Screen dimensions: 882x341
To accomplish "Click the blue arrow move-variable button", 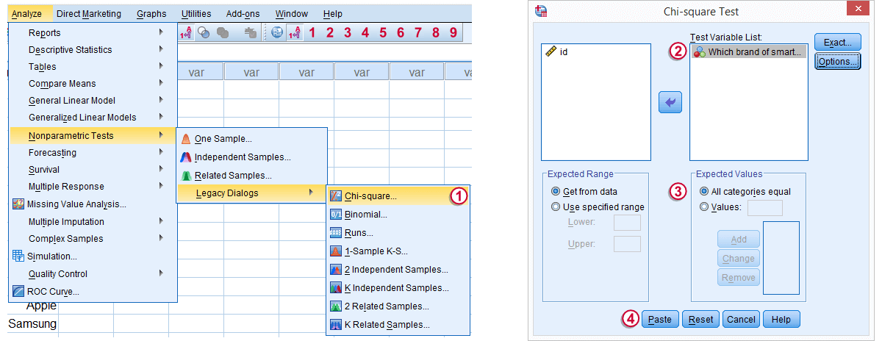I will 670,102.
